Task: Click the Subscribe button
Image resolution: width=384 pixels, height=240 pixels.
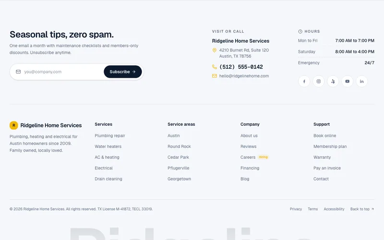Action: coord(123,72)
